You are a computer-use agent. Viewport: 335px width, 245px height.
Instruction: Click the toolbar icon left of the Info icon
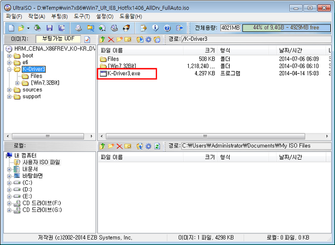pos(144,28)
